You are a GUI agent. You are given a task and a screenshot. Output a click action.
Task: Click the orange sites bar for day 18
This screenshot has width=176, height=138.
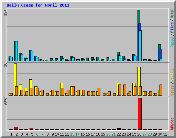pyautogui.click(x=99, y=92)
